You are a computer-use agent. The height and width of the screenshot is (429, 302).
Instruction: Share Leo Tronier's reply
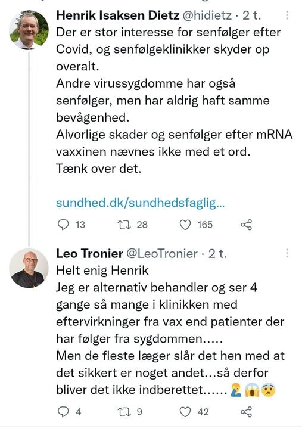[x=246, y=412]
